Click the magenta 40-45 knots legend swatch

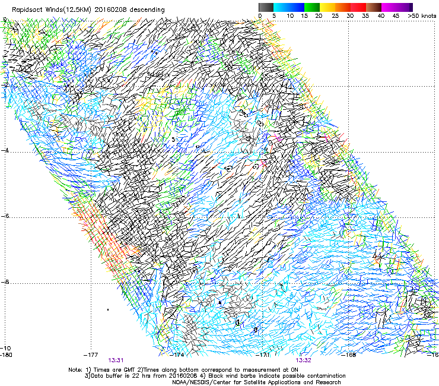point(389,7)
